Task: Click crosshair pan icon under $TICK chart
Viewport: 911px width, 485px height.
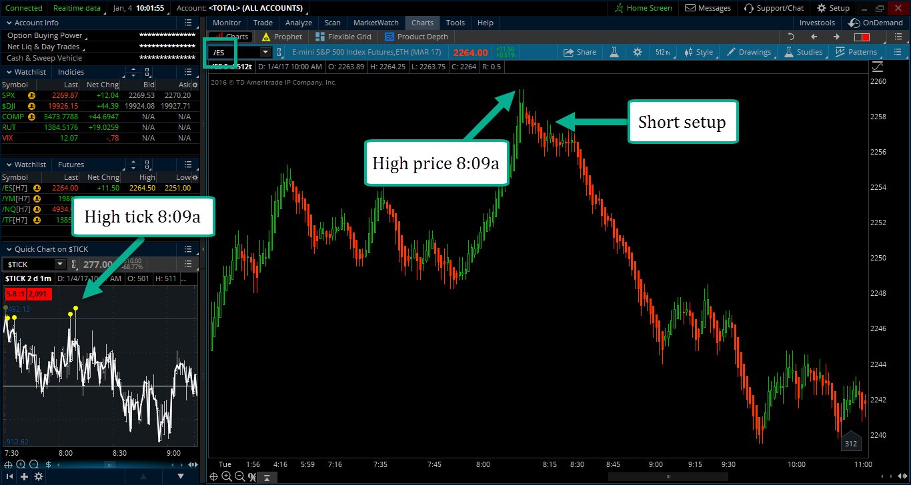Action: (x=8, y=464)
